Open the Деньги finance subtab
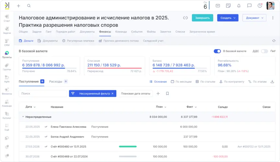The image size is (280, 162). tap(26, 41)
